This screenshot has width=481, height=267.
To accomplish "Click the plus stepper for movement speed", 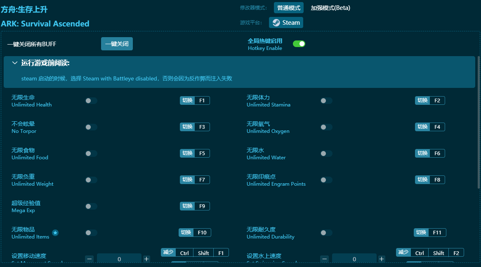I will coord(146,259).
